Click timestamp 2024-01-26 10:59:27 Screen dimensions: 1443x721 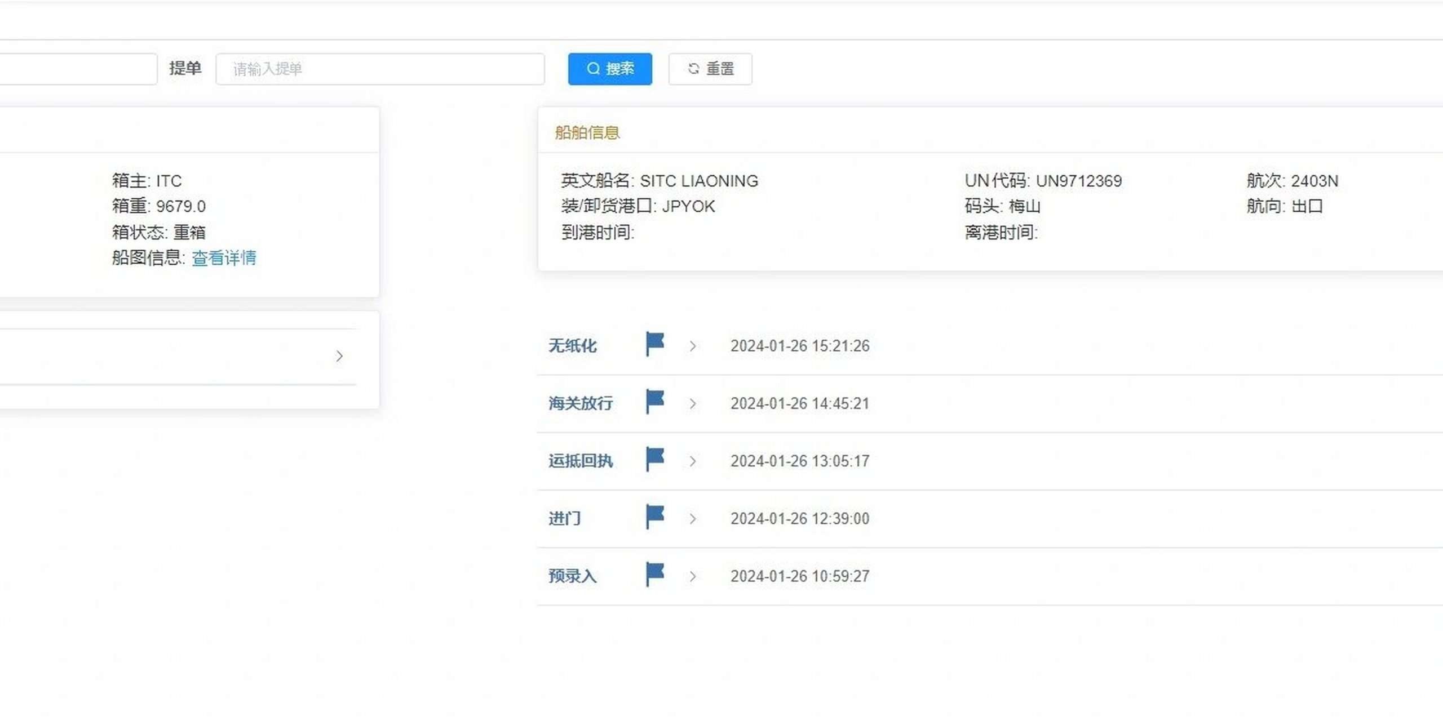pos(800,576)
